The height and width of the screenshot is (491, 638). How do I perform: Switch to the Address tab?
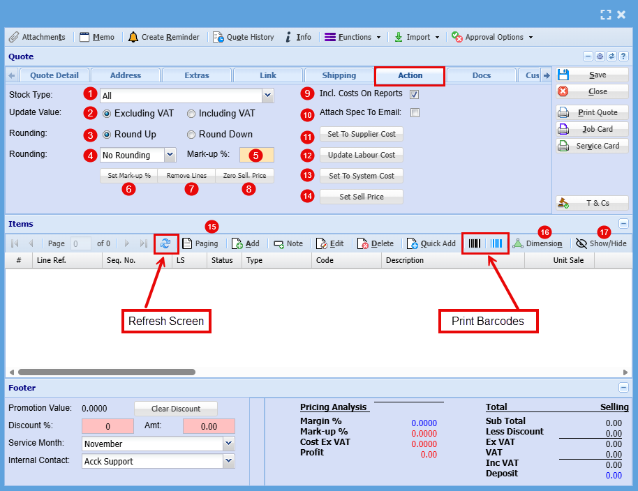[126, 75]
